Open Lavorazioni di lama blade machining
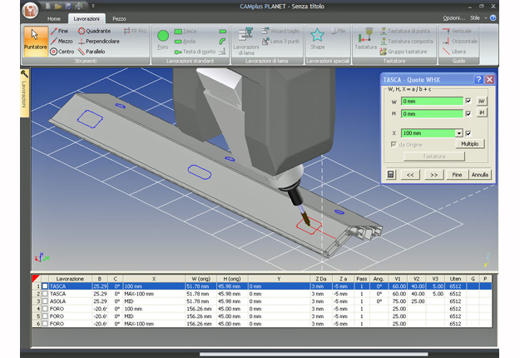 tap(246, 41)
